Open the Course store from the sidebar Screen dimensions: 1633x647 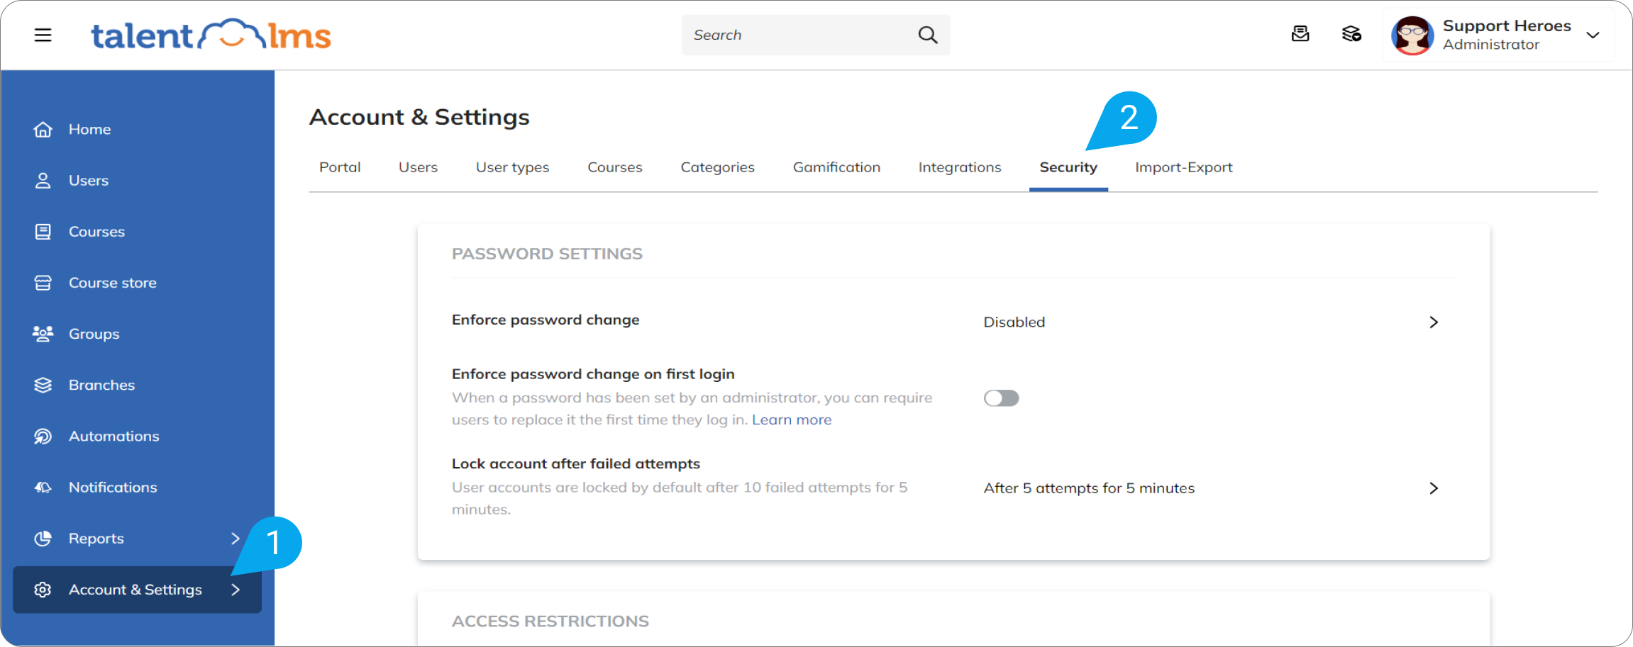[112, 282]
